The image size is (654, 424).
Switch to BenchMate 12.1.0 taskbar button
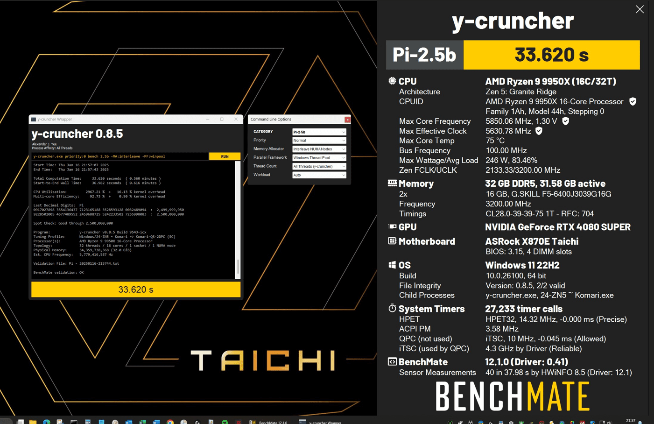[268, 422]
